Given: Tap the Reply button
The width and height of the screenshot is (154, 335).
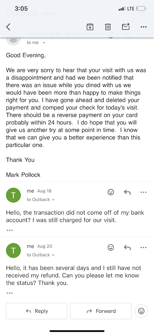Looking at the screenshot, I should tap(36, 311).
